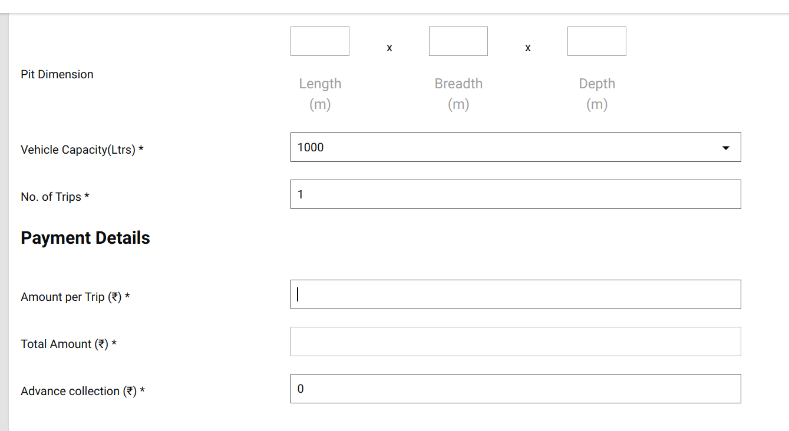Click the No. of Trips label
789x431 pixels.
[55, 197]
